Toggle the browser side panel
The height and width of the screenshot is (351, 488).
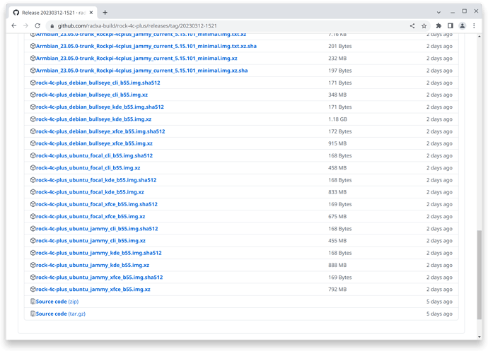pos(451,26)
